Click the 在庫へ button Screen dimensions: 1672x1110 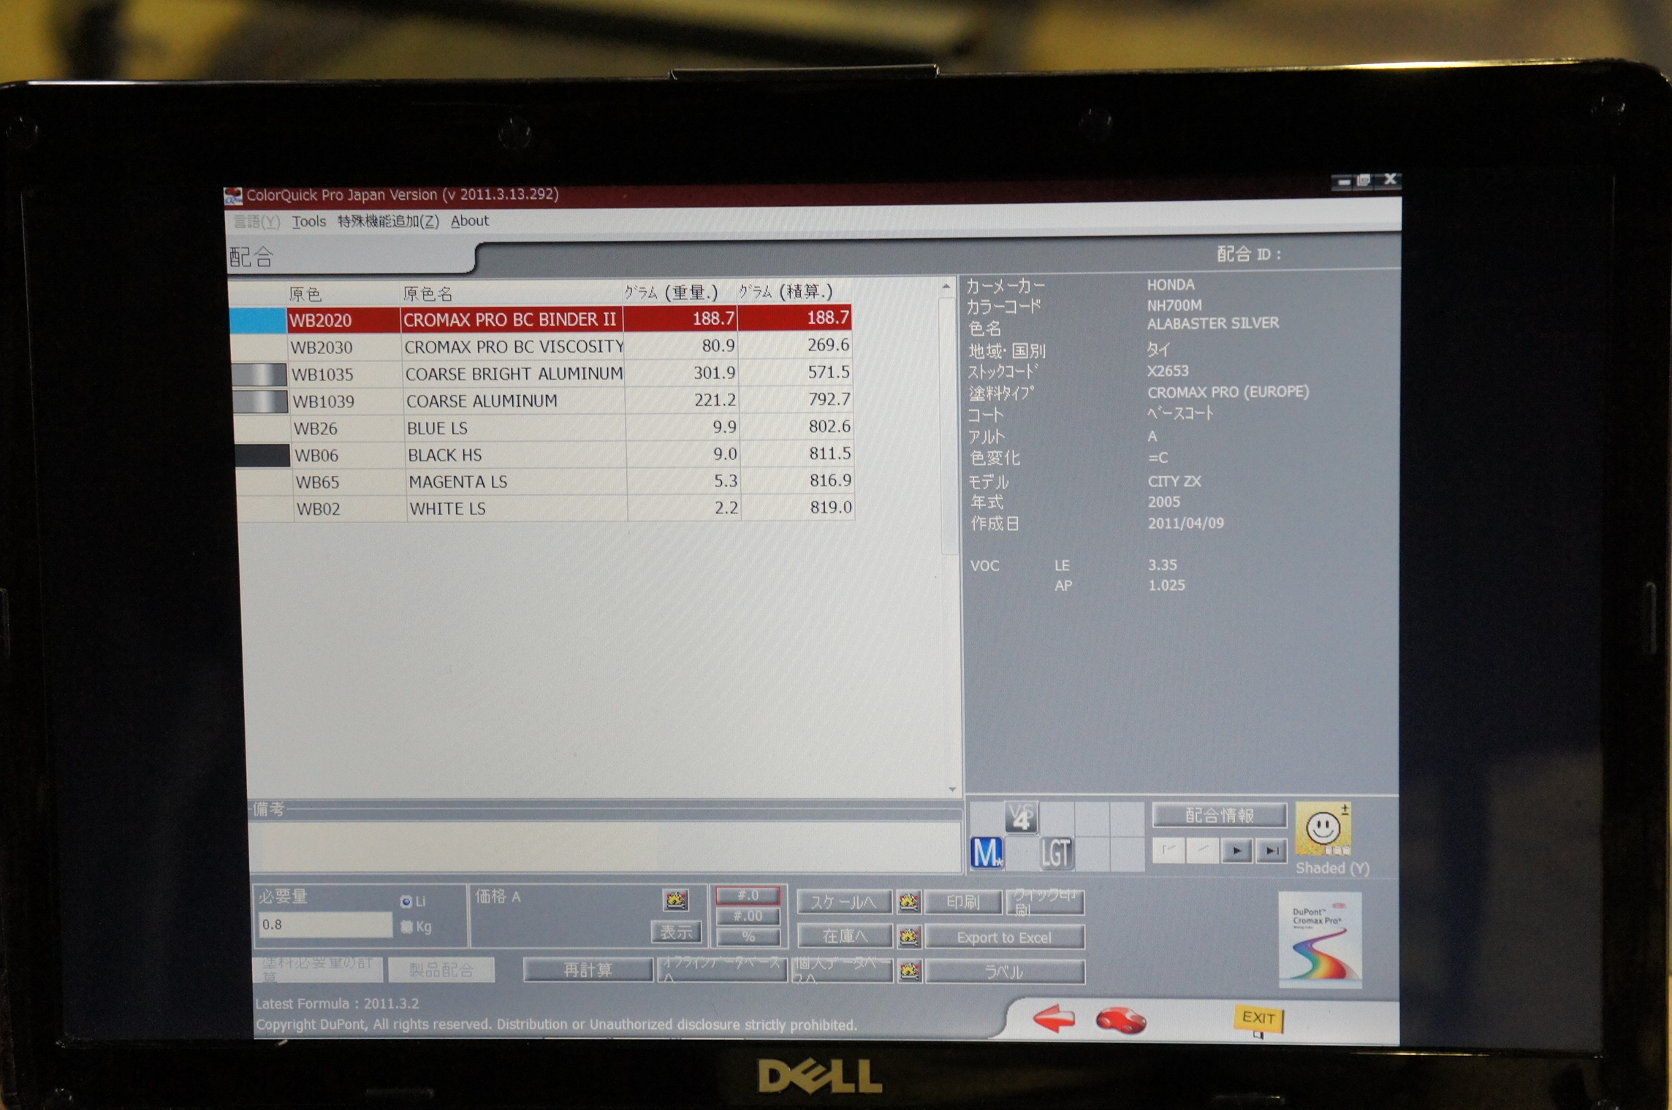point(845,936)
